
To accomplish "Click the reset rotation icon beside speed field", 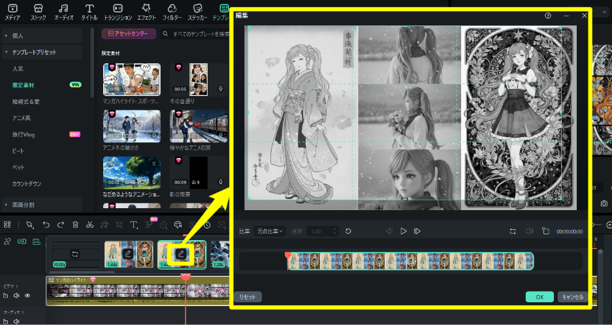I will (348, 232).
